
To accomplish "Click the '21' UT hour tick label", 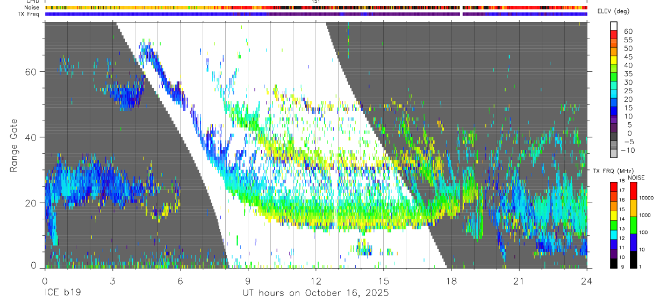I will pyautogui.click(x=519, y=281).
